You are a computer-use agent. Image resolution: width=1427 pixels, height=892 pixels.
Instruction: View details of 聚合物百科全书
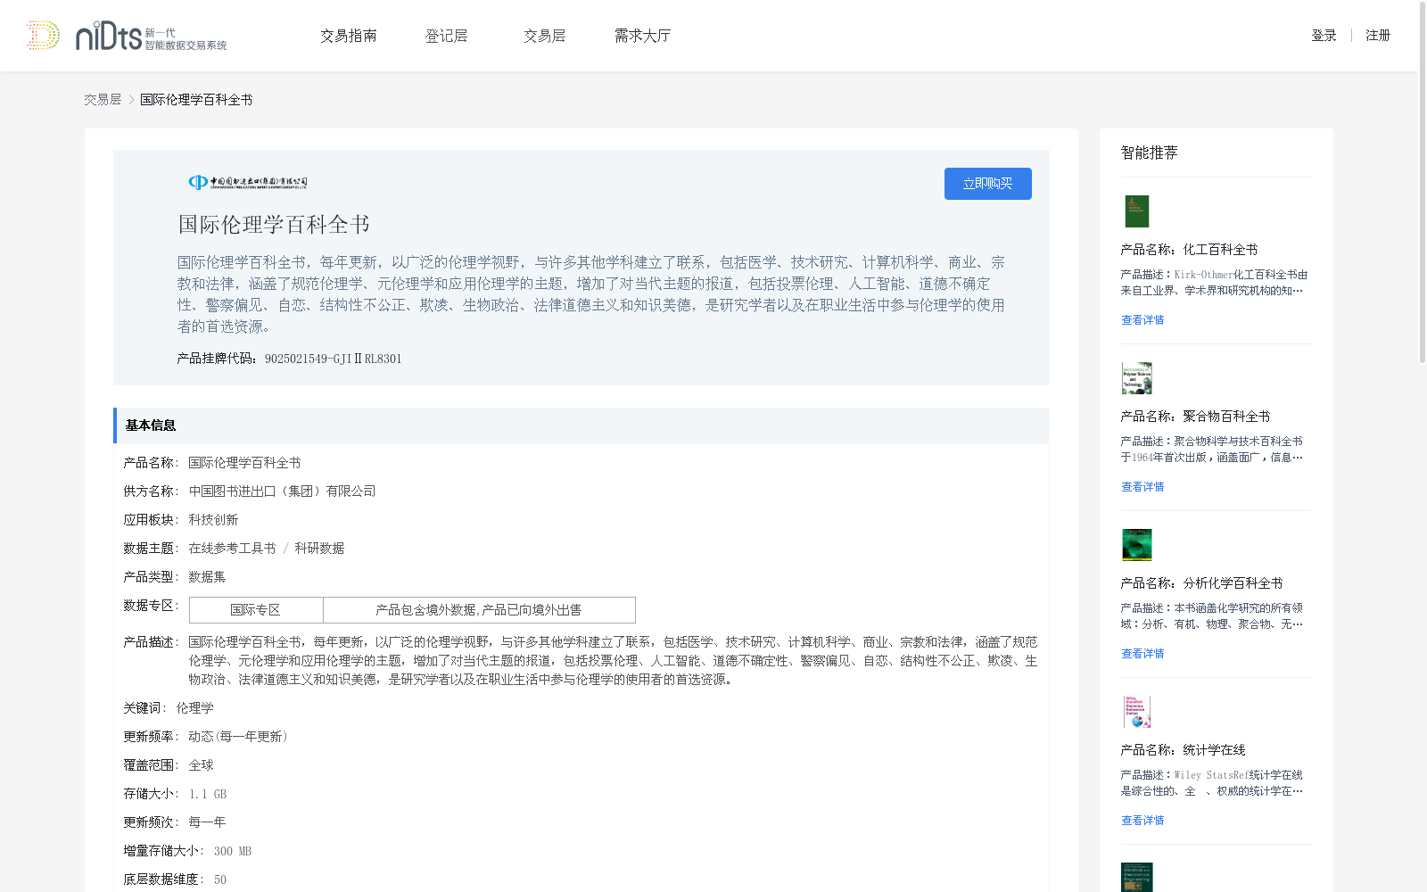point(1142,487)
